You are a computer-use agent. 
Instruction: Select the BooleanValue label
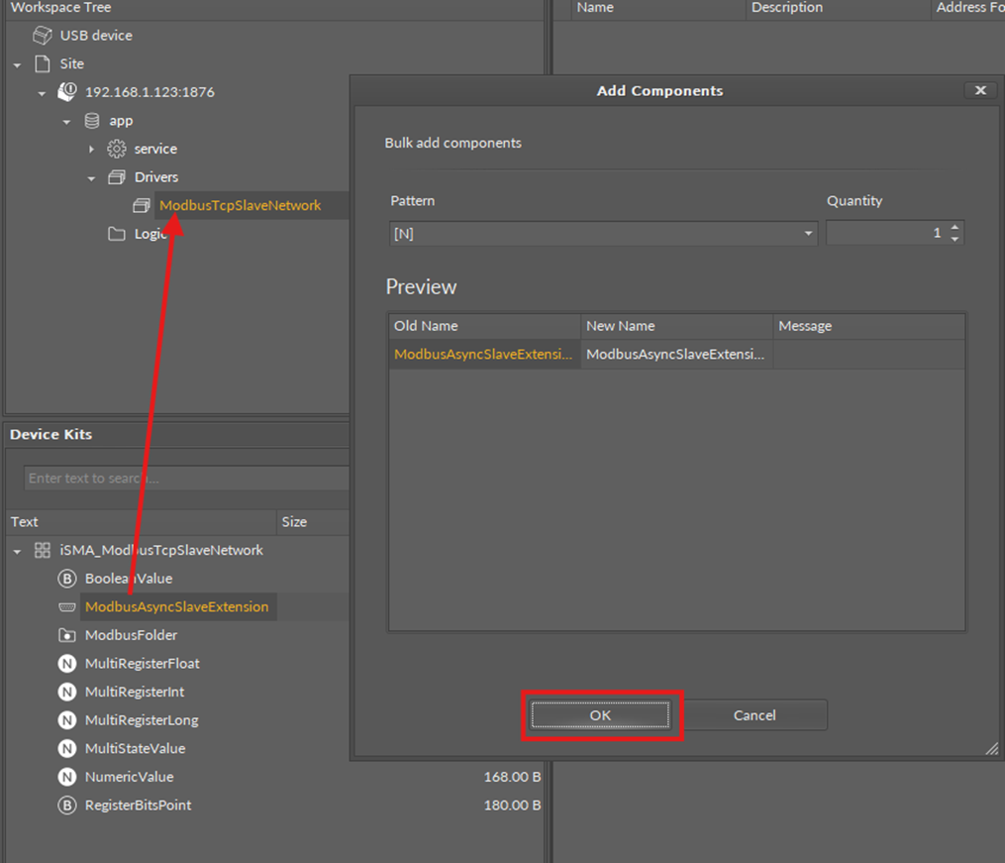pos(129,579)
